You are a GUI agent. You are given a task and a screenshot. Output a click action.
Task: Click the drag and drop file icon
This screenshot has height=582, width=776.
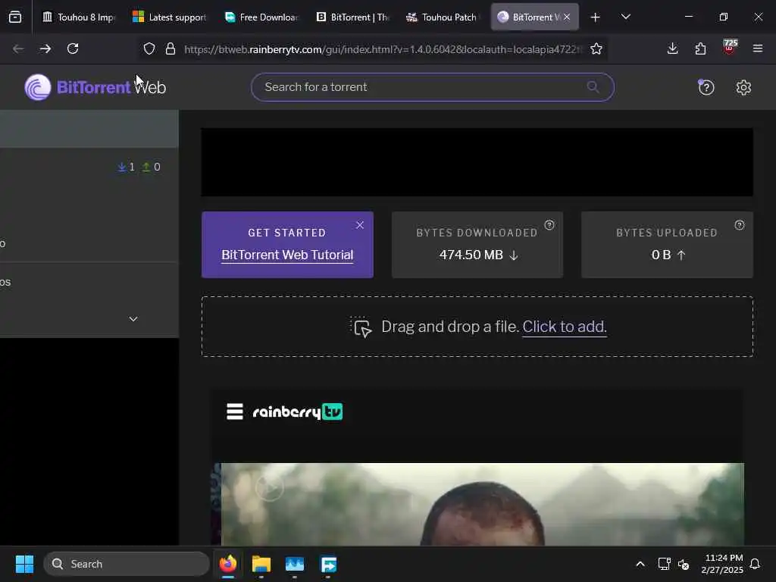(x=361, y=327)
